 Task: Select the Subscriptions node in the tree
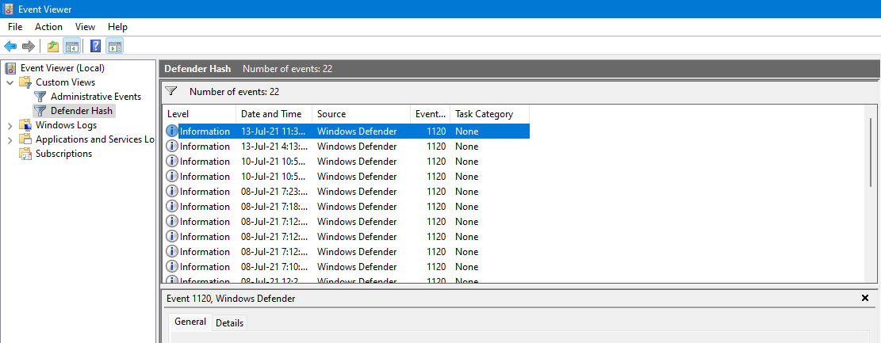63,154
